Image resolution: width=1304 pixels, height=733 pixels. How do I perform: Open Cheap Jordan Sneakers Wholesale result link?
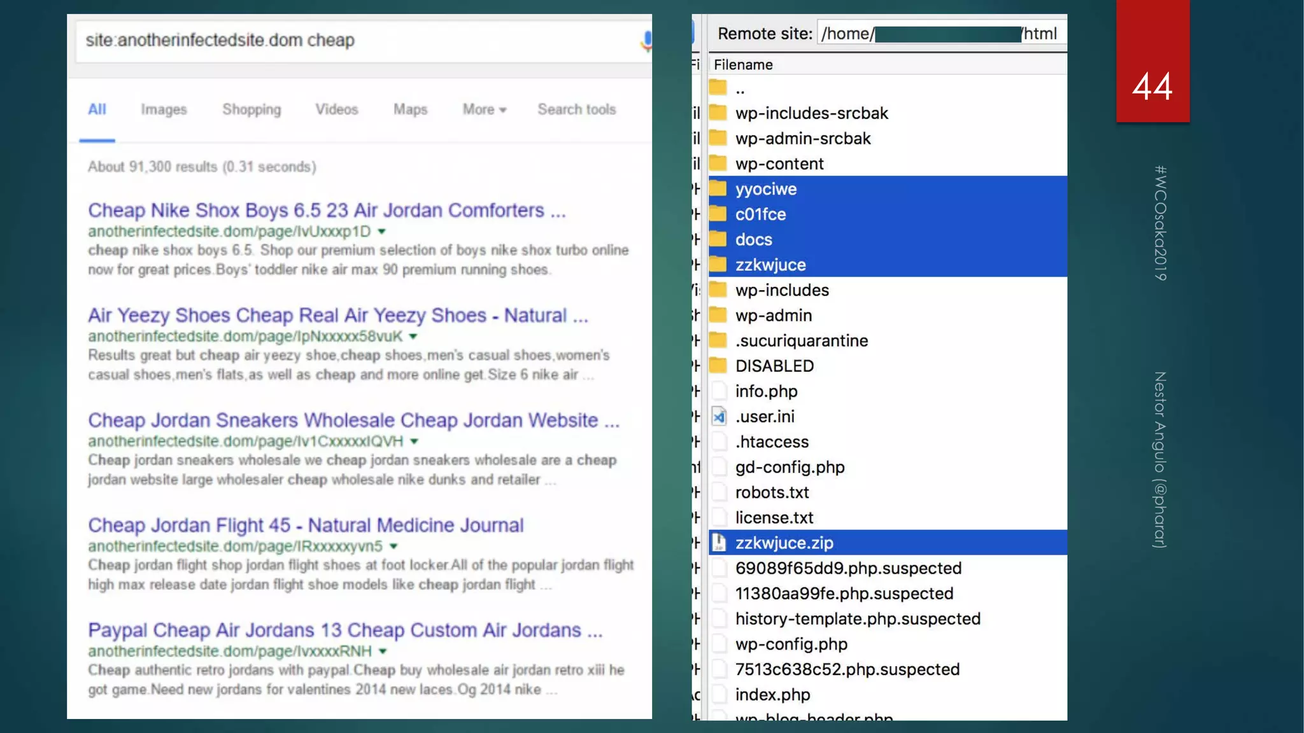coord(353,420)
